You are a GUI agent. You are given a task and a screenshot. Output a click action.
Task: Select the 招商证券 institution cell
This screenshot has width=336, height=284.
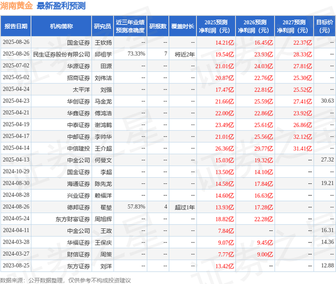[78, 78]
